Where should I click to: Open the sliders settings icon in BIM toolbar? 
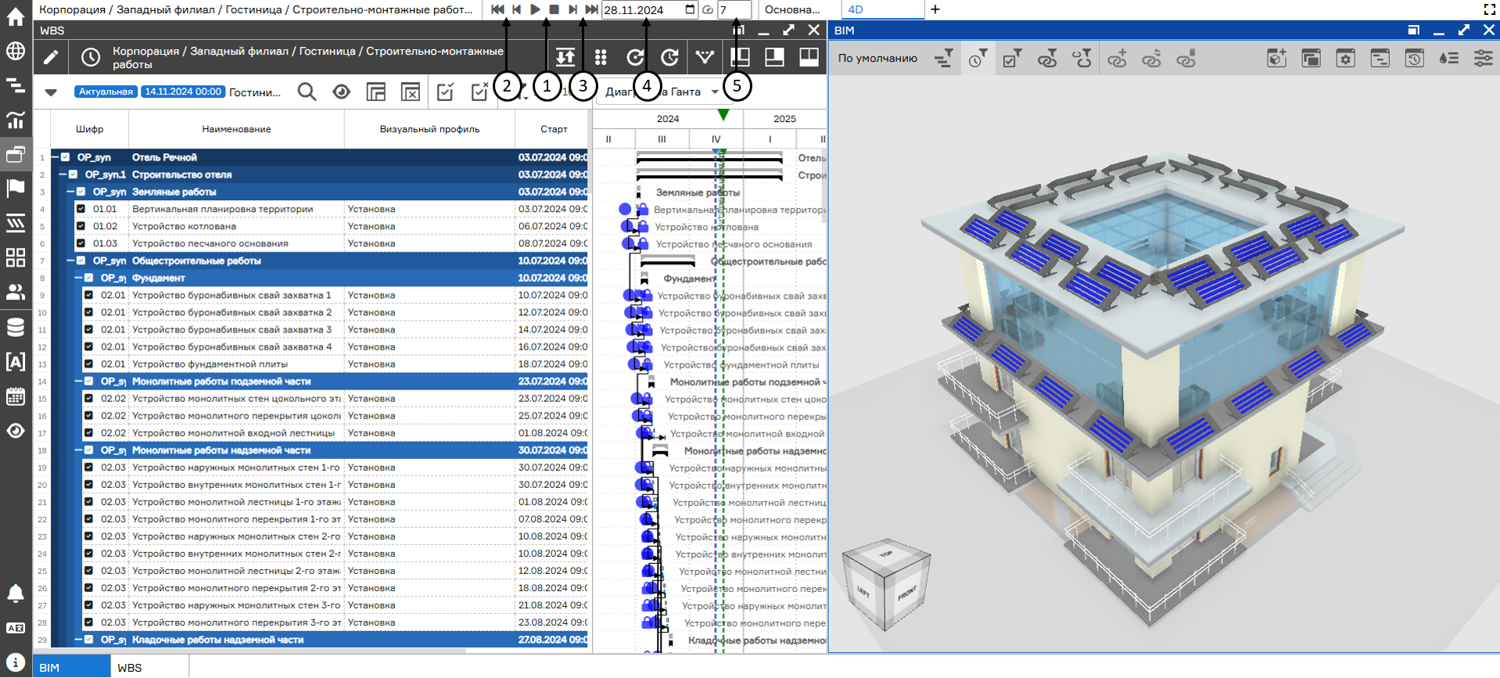tap(1483, 59)
